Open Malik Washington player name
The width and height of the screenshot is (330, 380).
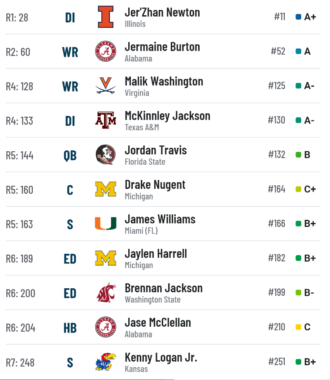tap(164, 81)
